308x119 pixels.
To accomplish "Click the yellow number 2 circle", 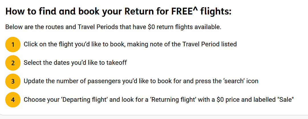I will click(13, 63).
